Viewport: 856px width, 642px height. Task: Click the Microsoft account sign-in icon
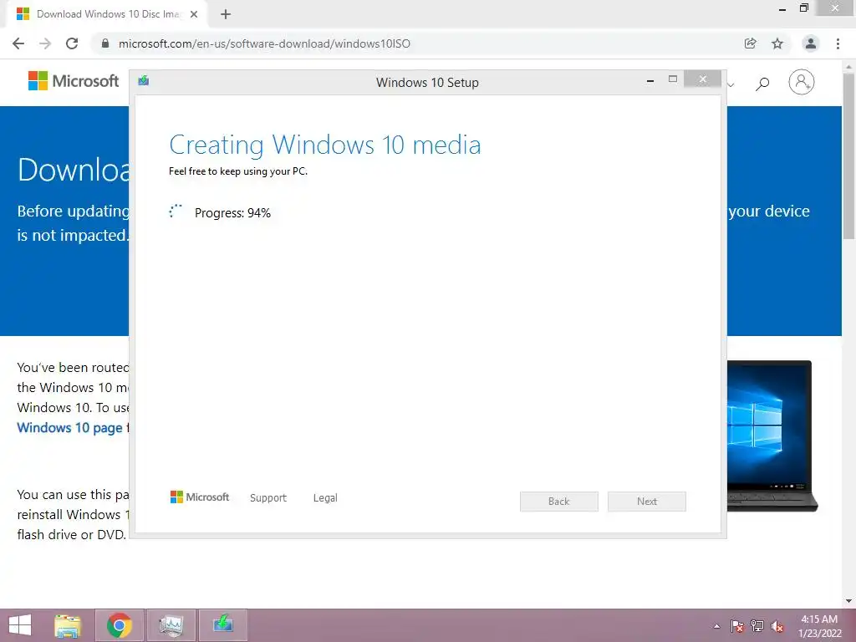(x=801, y=82)
